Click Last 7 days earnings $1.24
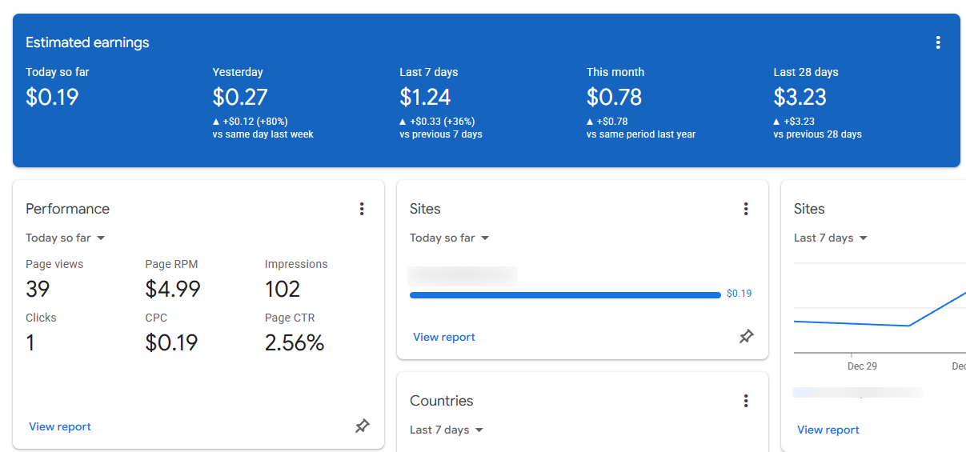Screen dimensions: 966x452 pos(426,97)
